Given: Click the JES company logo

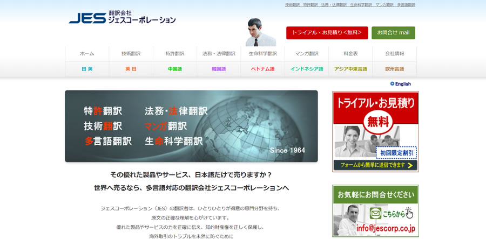Looking at the screenshot, I should click(123, 18).
